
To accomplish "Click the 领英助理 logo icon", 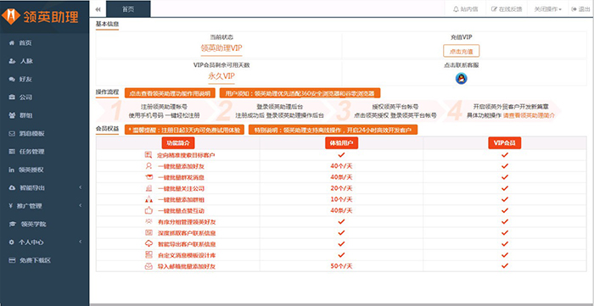I will point(10,17).
